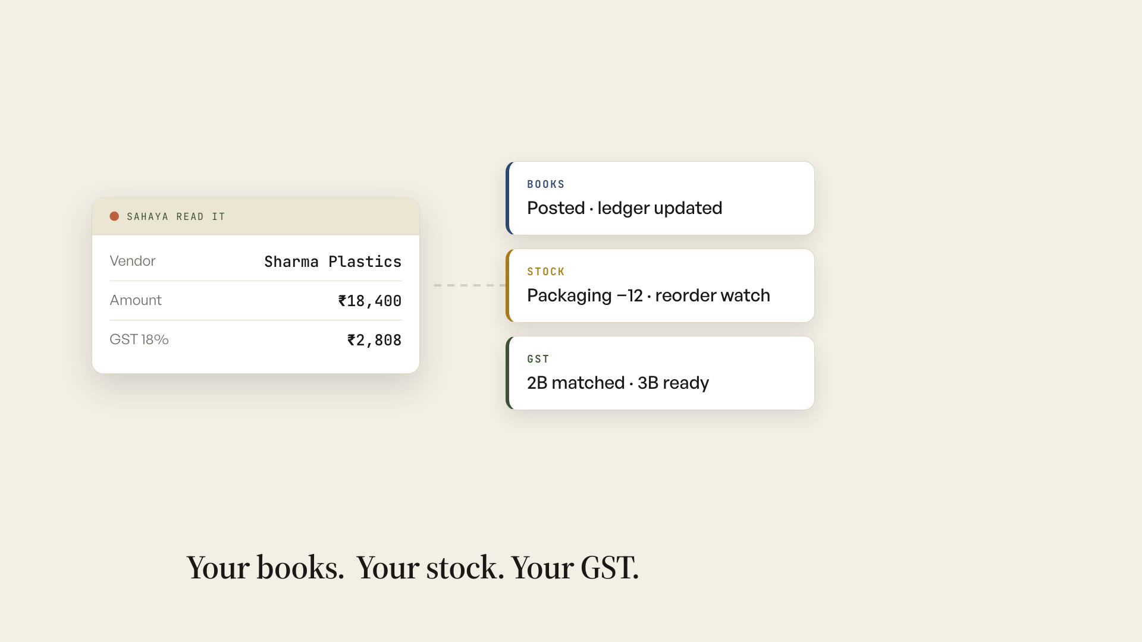The height and width of the screenshot is (642, 1142).
Task: Click Posted · ledger updated text
Action: [x=625, y=208]
